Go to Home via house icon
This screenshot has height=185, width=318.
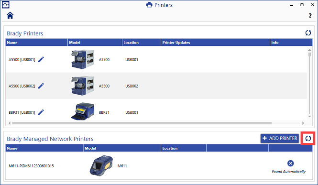[10, 15]
